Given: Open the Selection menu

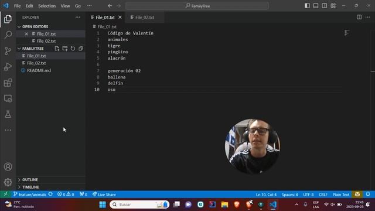Looking at the screenshot, I should pyautogui.click(x=47, y=6).
